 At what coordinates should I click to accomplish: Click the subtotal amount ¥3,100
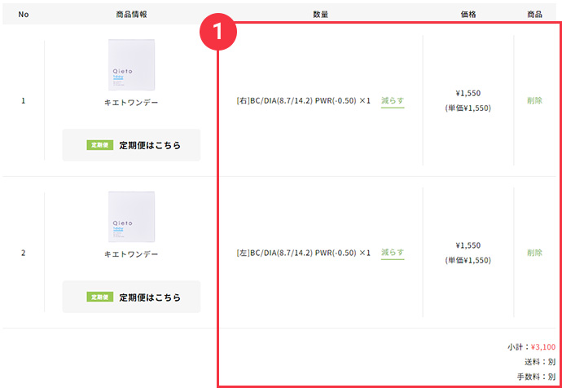(x=542, y=346)
